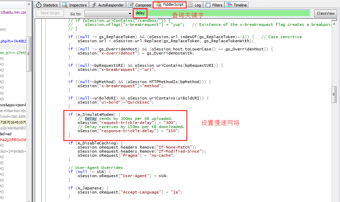This screenshot has height=202, width=340.
Task: Select the &id=ad session row
Action: click(13, 134)
